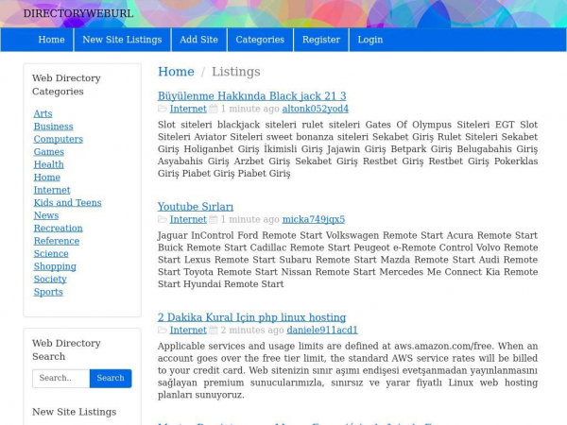Screen dimensions: 567x425
Task: Click Register in the navigation bar
Action: click(x=321, y=40)
